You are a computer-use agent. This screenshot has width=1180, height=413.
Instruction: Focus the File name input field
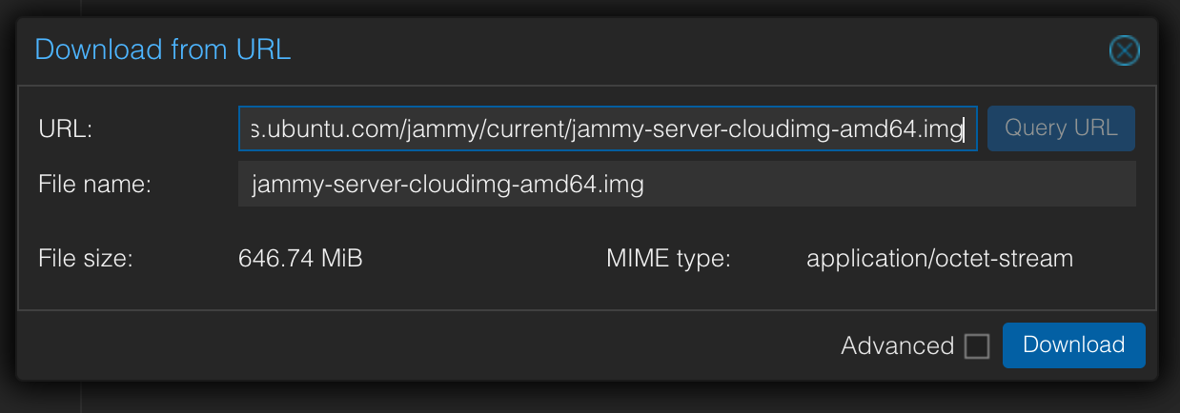pyautogui.click(x=686, y=184)
